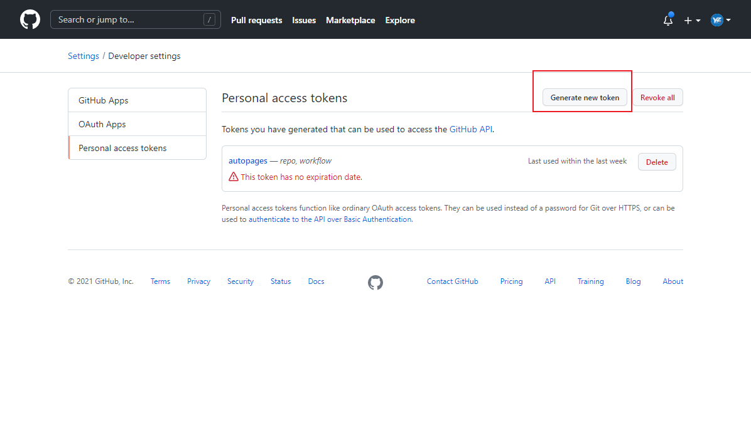Image resolution: width=751 pixels, height=435 pixels.
Task: Click 'This token has no expiration date.' text
Action: coord(301,177)
